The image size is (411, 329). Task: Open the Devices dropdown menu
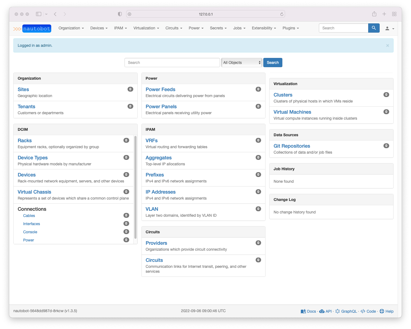point(99,28)
